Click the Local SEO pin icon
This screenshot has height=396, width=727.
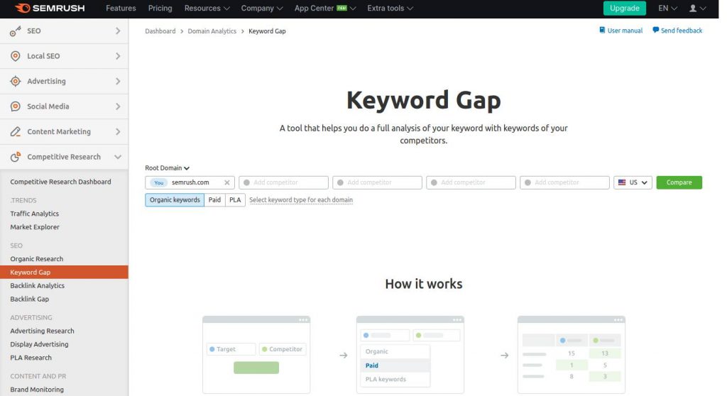pos(16,56)
